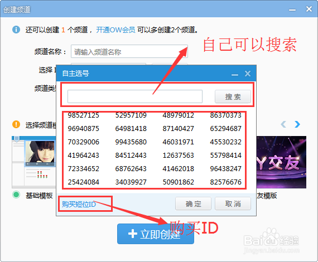Choose channel ID 48979012
Screen dimensions: 318x262
(x=179, y=115)
